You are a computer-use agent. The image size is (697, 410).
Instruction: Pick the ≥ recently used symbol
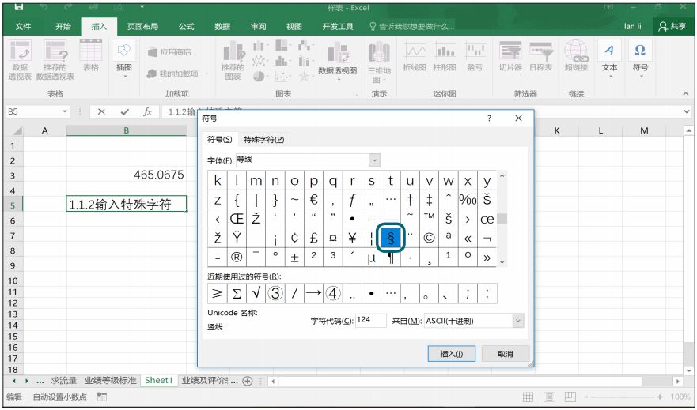click(218, 293)
